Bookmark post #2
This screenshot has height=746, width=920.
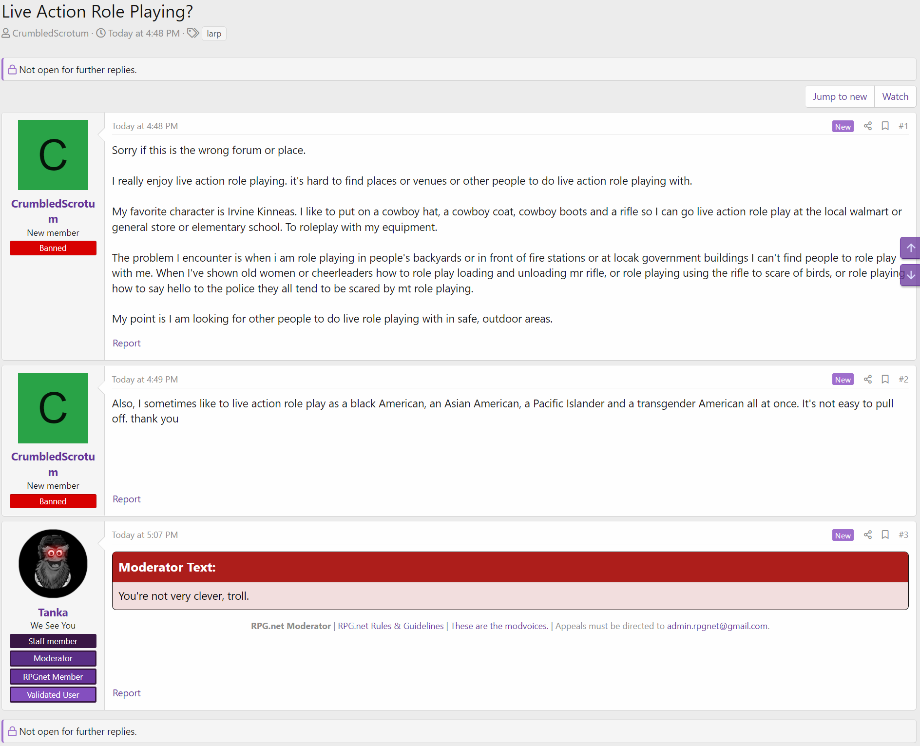pos(885,380)
